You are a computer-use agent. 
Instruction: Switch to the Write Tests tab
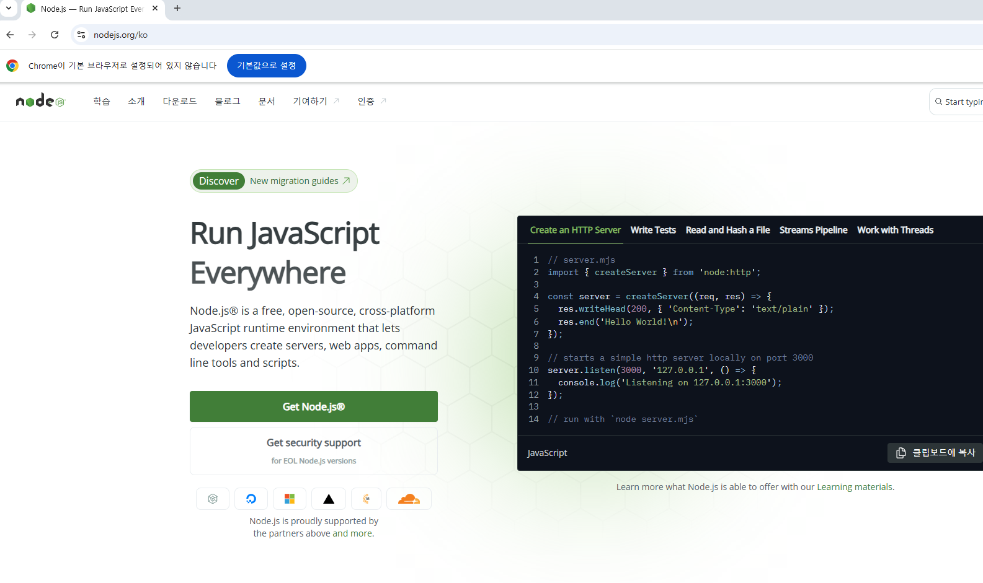(x=653, y=230)
